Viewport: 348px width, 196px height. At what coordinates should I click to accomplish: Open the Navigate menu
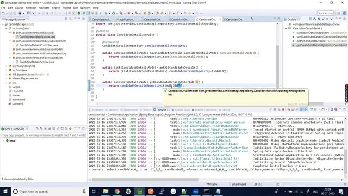pos(44,8)
